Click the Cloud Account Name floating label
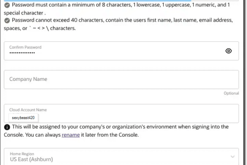 (28, 110)
